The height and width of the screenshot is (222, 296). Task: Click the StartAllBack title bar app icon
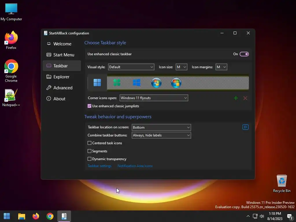tap(46, 33)
